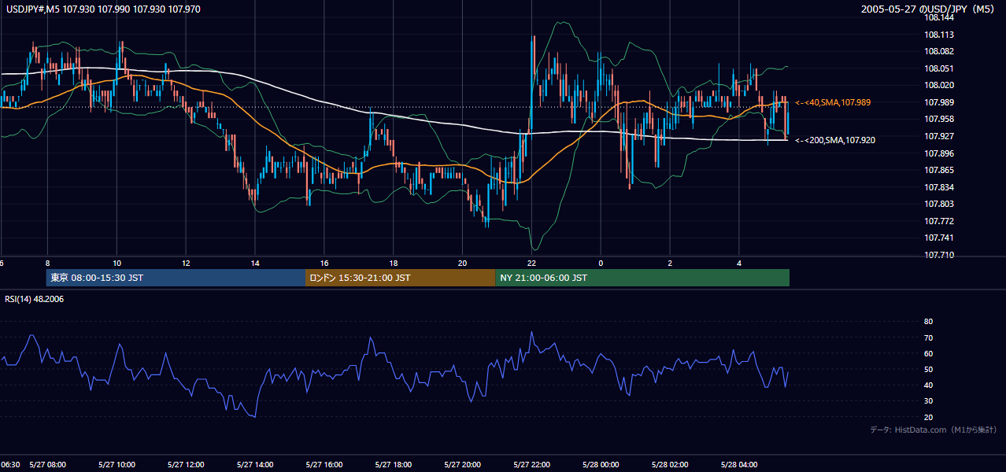Click the 107.710 price axis value
Image resolution: width=1006 pixels, height=472 pixels.
click(940, 255)
